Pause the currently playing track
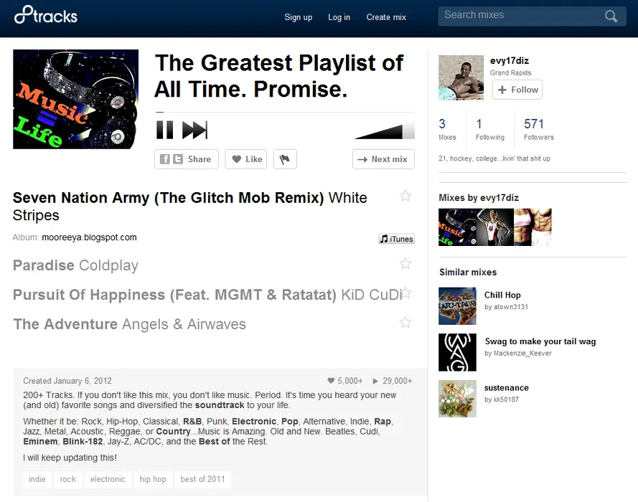The width and height of the screenshot is (638, 502). click(x=165, y=130)
